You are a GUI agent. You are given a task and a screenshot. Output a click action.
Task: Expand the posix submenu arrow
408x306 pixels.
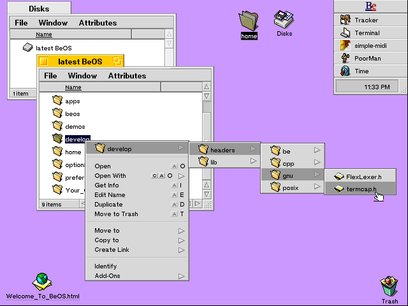[x=317, y=186]
